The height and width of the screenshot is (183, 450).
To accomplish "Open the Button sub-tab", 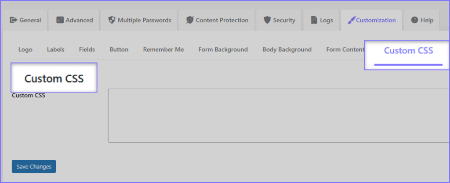I will tap(119, 50).
